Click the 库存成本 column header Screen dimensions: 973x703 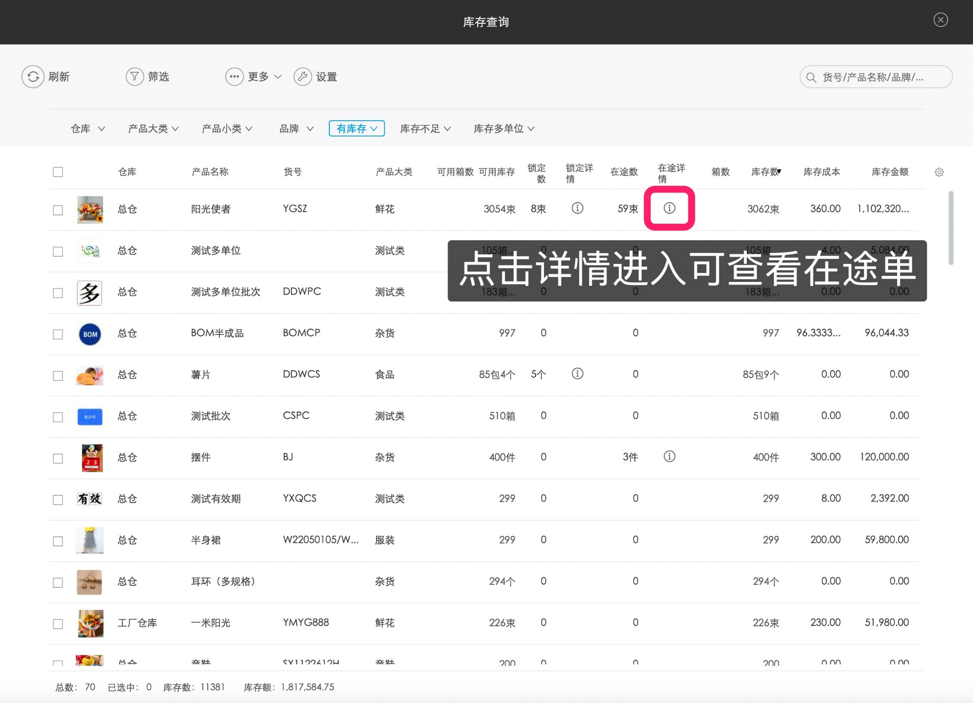point(822,172)
